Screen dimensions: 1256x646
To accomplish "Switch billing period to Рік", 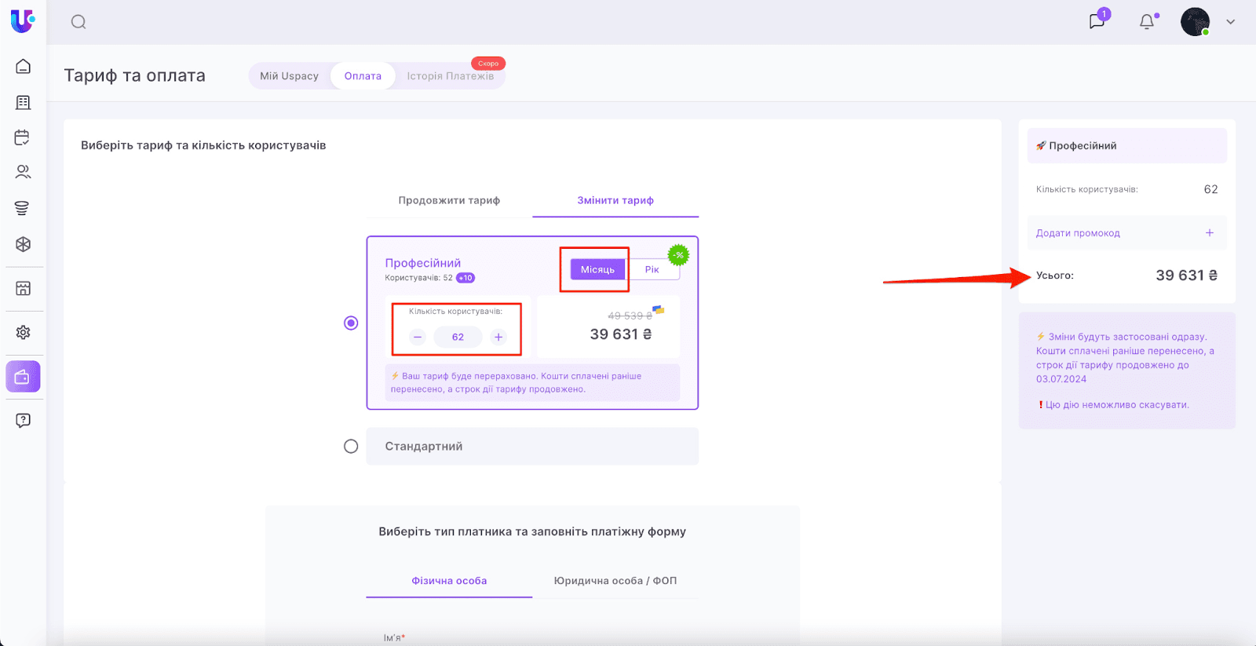I will [x=652, y=269].
